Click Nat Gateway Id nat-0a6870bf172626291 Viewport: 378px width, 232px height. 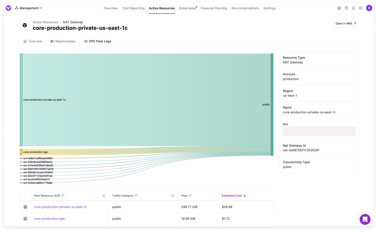(x=301, y=150)
